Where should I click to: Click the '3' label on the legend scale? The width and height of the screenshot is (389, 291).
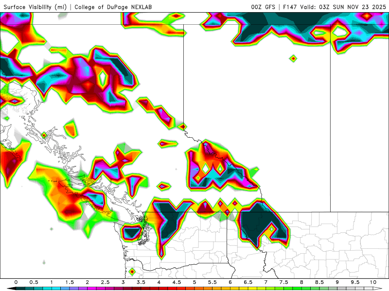(x=123, y=282)
